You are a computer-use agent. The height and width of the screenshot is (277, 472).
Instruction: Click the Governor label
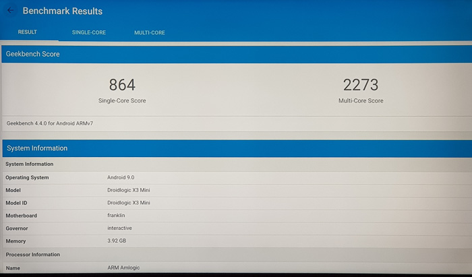point(17,228)
